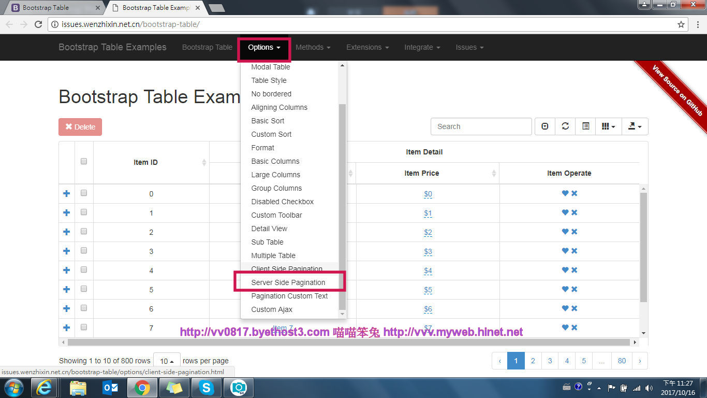Screen dimensions: 707x398
Task: Remove item in row 0 X icon
Action: pos(574,193)
